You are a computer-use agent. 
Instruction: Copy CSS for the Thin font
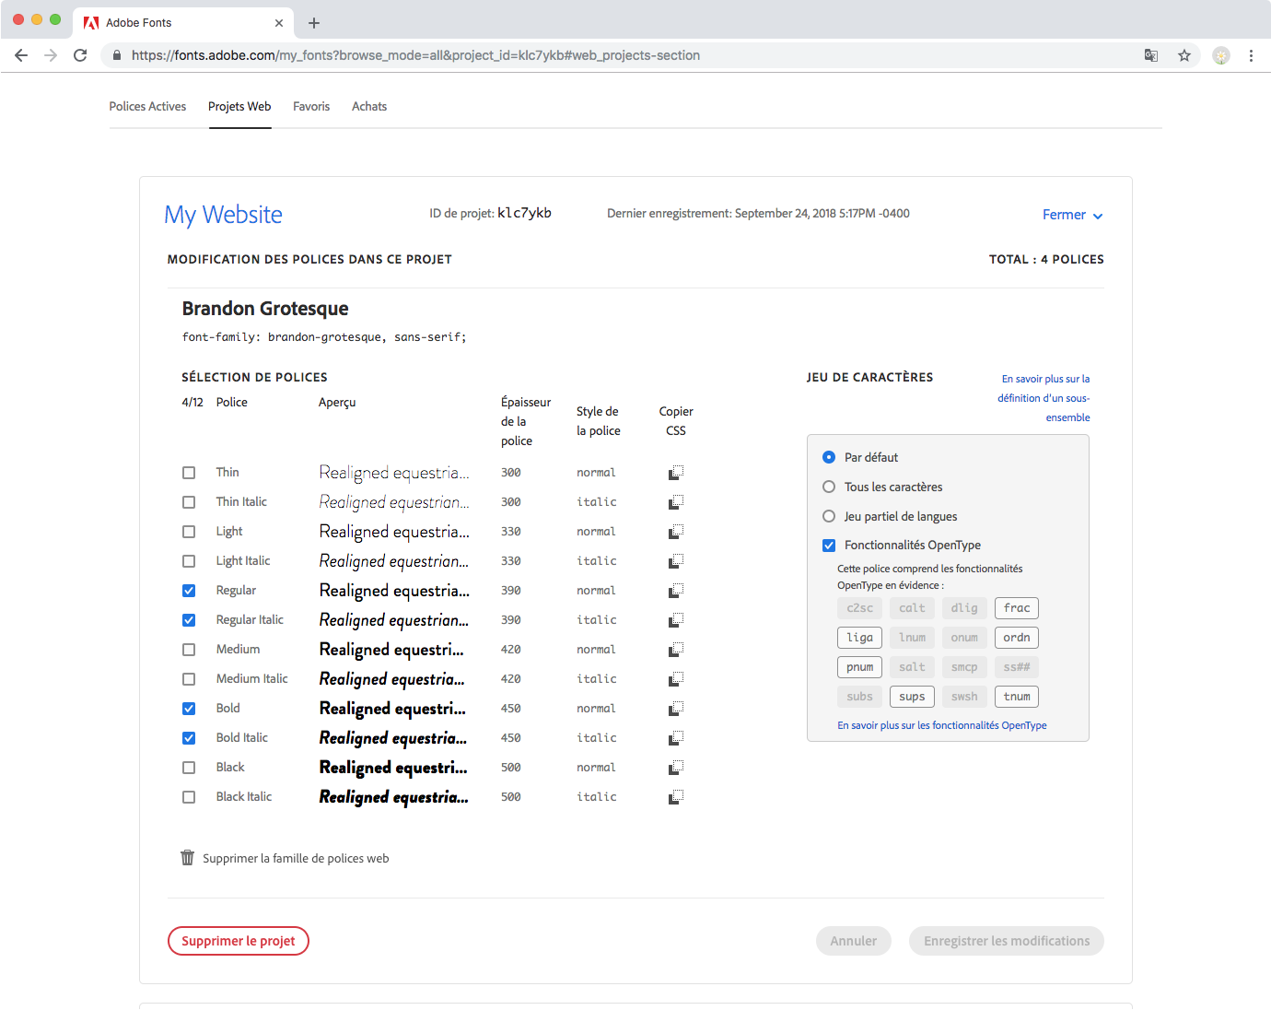pyautogui.click(x=676, y=473)
